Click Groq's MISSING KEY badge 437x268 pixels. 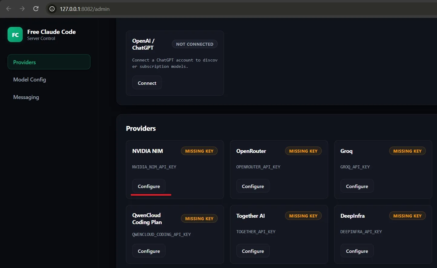(x=407, y=151)
